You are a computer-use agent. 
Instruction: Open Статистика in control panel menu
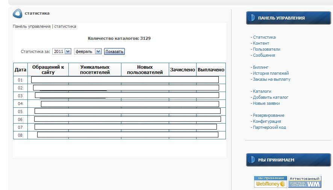[x=264, y=37]
